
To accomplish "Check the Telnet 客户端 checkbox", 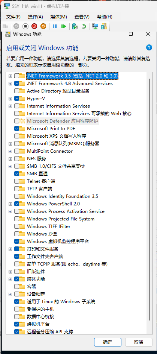I will click(x=16, y=181).
